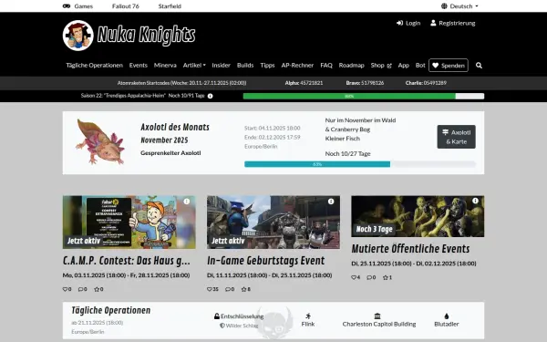Screen dimensions: 547x342
Task: Click the building icon above Charleston Capitol
Action: [377, 316]
